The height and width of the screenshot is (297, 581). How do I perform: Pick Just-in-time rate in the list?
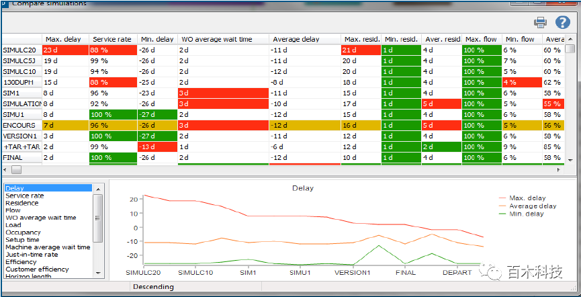point(32,255)
